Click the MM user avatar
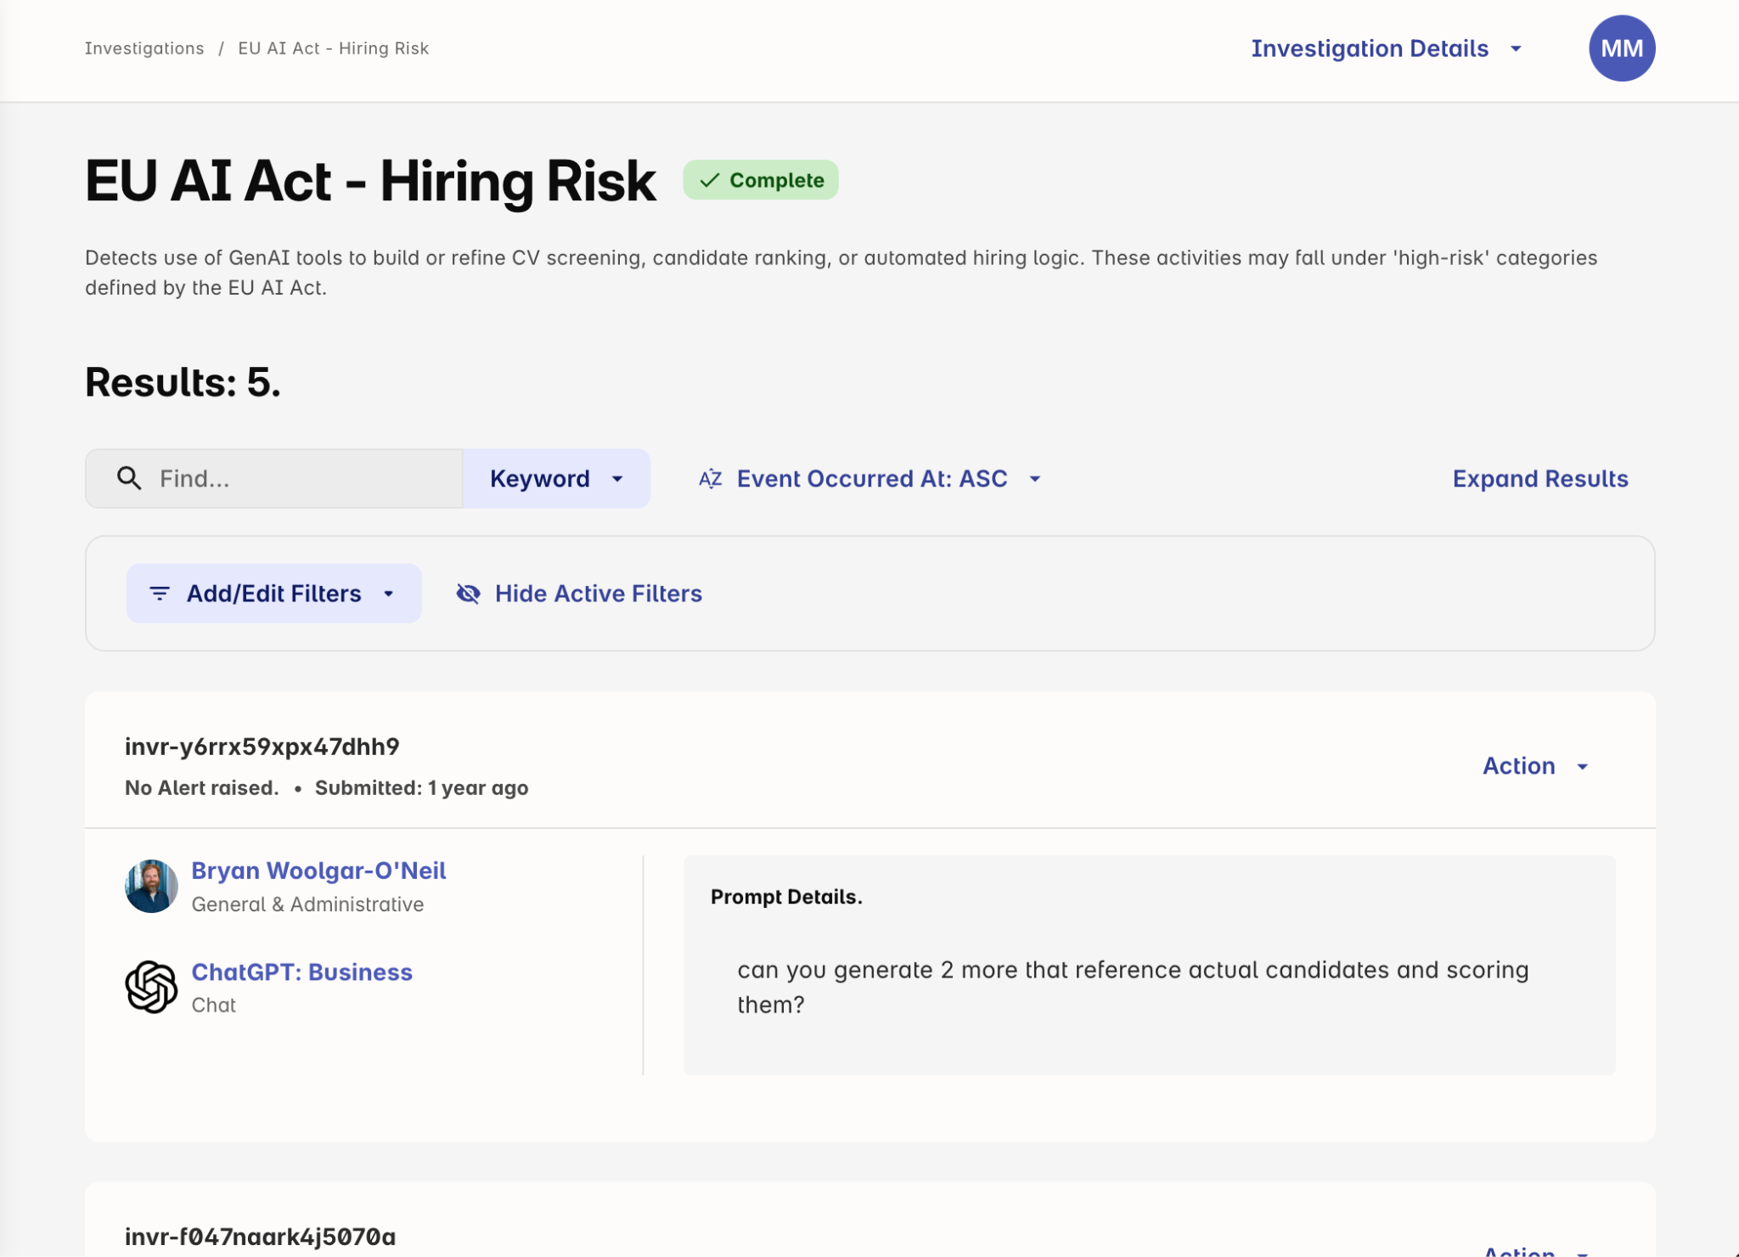1739x1257 pixels. (1621, 48)
